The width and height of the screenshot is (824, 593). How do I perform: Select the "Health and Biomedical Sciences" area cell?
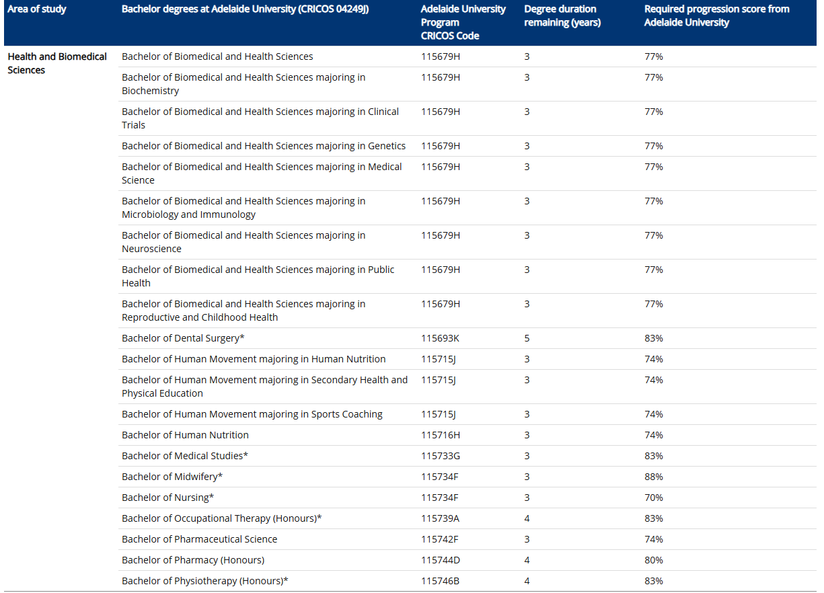point(57,63)
